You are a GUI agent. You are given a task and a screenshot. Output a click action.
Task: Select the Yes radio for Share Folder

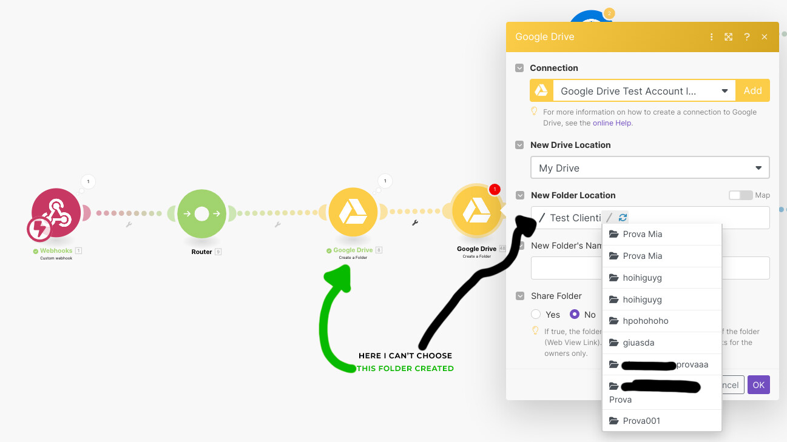[536, 314]
